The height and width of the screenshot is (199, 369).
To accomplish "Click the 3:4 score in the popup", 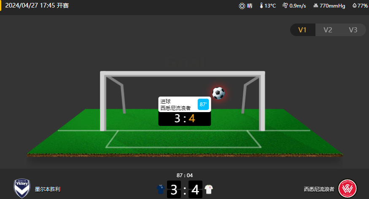I will pos(185,119).
